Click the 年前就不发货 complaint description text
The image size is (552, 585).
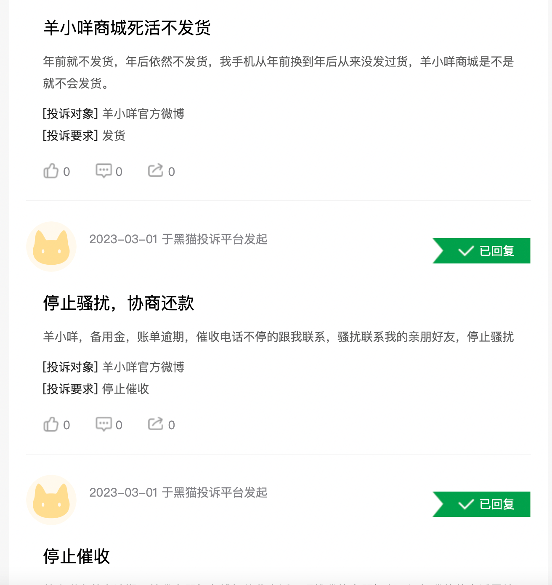coord(279,72)
